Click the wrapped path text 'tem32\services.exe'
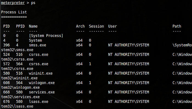 20,97
